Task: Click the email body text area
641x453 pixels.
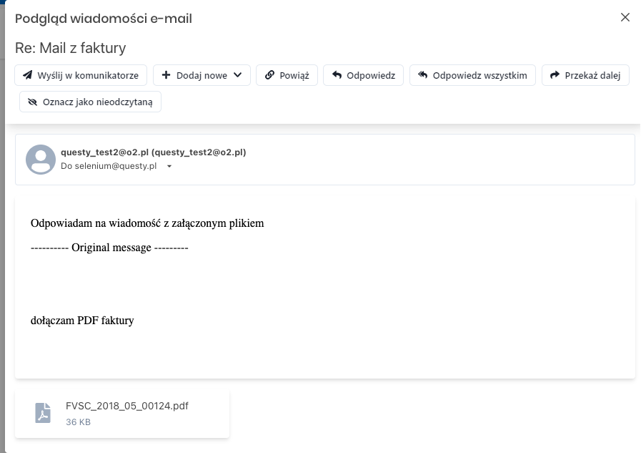Action: tap(325, 287)
